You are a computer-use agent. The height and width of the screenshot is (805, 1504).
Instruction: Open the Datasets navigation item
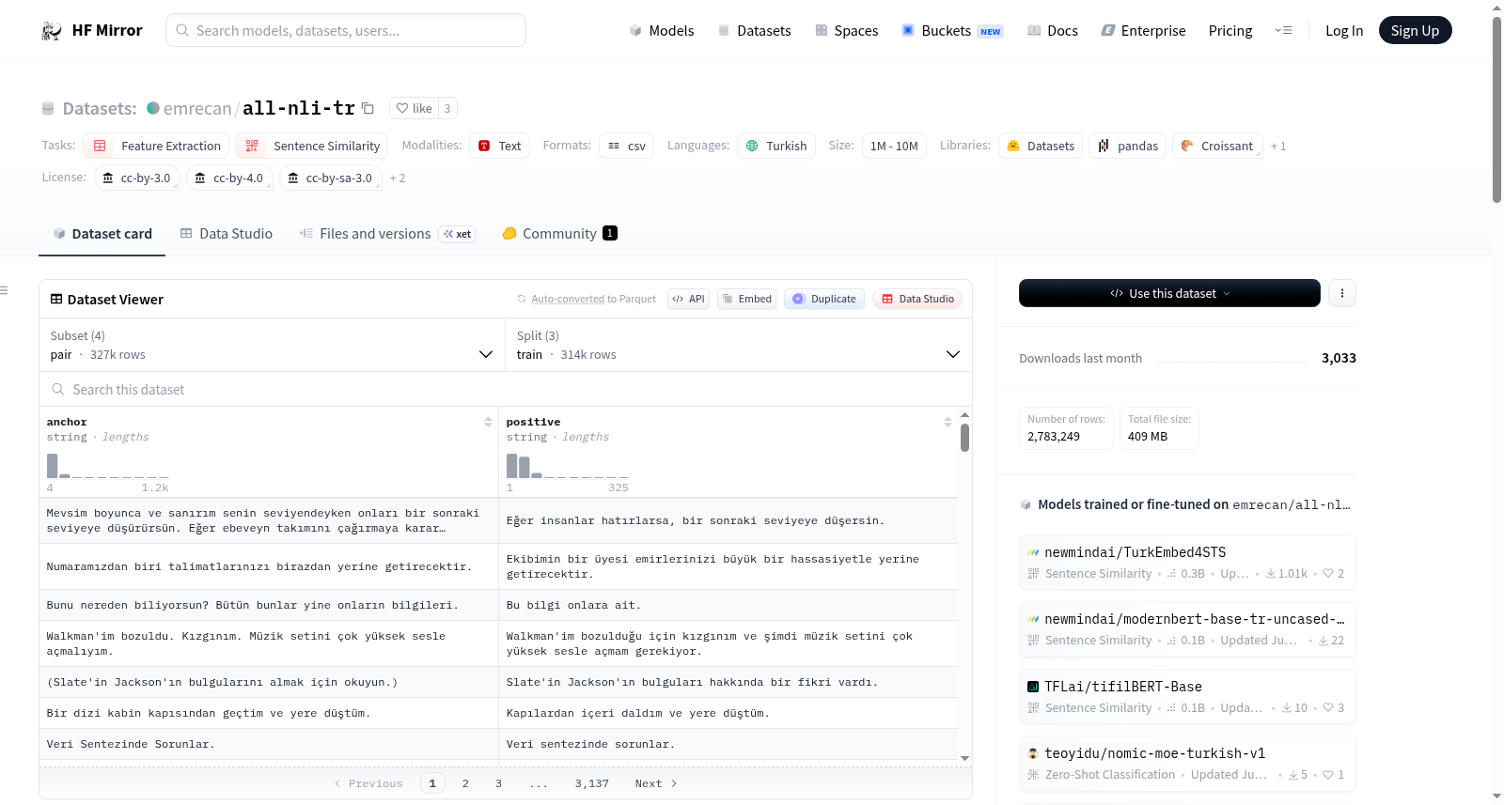click(755, 31)
